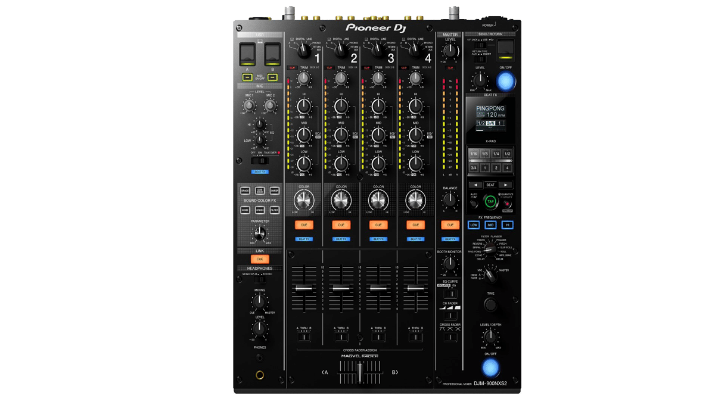Click the orange LINK CUE button
Viewport: 715px width, 402px height.
click(260, 259)
